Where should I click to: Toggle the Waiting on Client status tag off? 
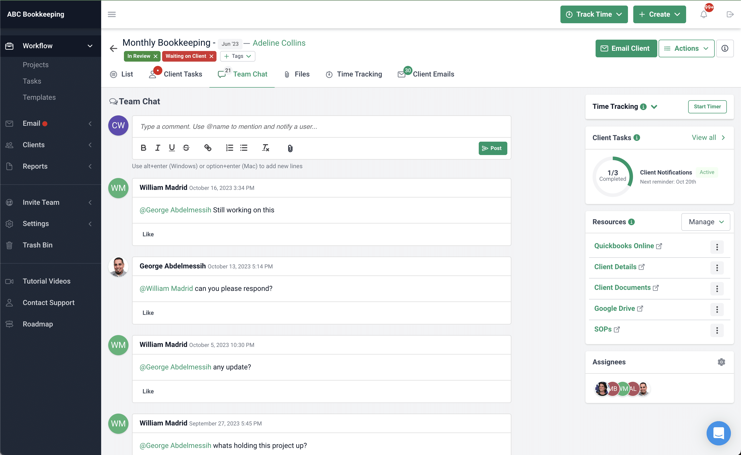[212, 56]
